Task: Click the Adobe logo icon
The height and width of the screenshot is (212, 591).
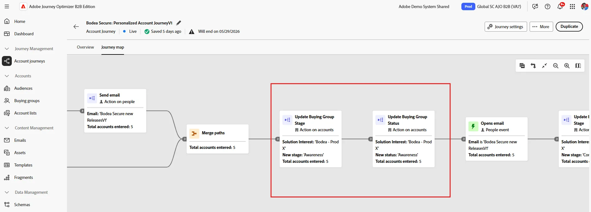Action: pyautogui.click(x=23, y=6)
